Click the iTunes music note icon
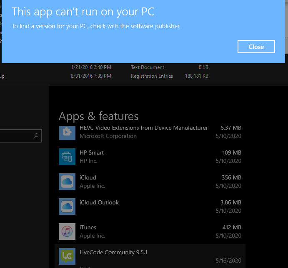Viewport: 288px width, 268px height. [x=67, y=231]
